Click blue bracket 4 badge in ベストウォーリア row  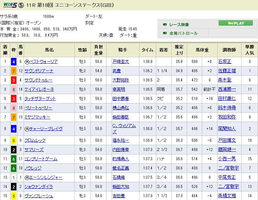click(14, 62)
